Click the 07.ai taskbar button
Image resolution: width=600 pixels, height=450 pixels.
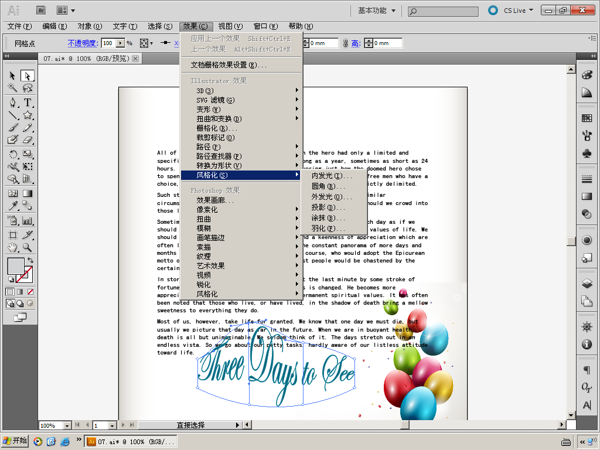pos(131,442)
